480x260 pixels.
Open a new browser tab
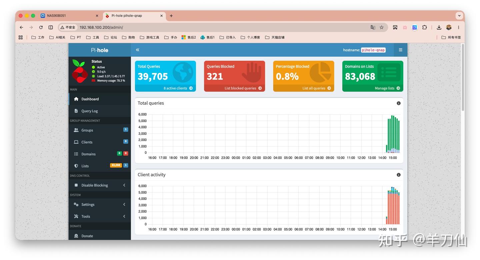tap(171, 16)
